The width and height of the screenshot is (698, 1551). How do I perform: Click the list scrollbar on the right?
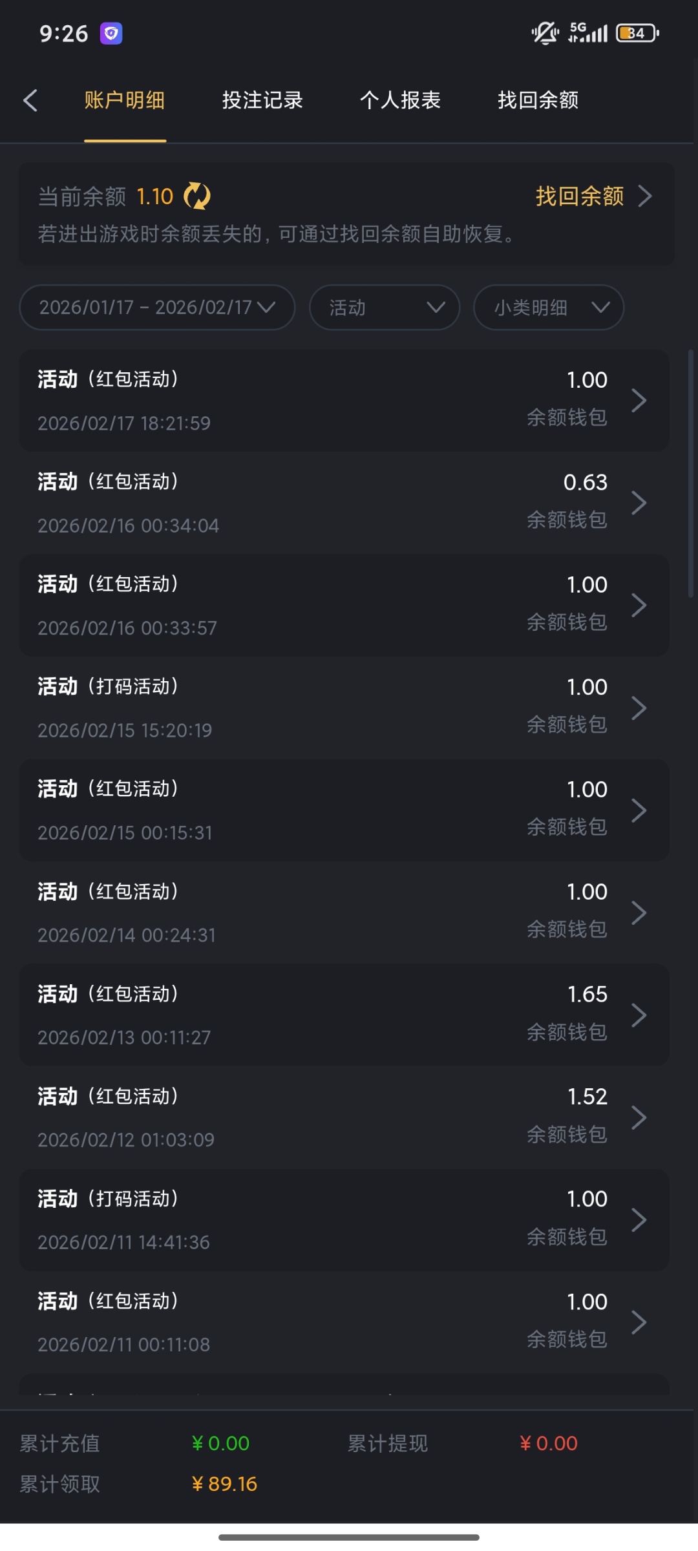coord(691,473)
